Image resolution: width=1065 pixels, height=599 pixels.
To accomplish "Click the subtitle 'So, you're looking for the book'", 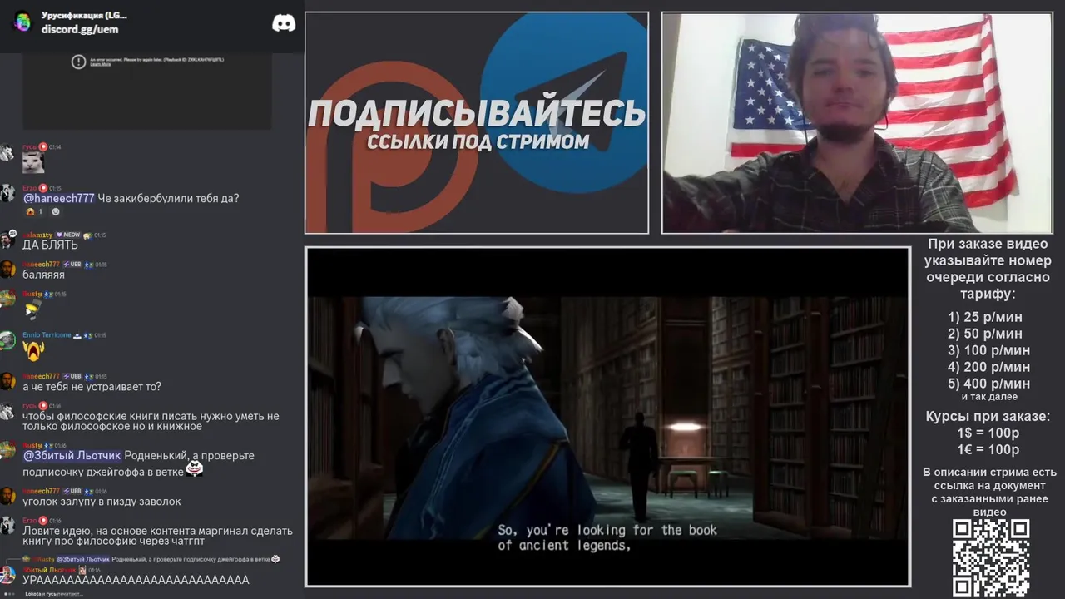I will coord(607,530).
